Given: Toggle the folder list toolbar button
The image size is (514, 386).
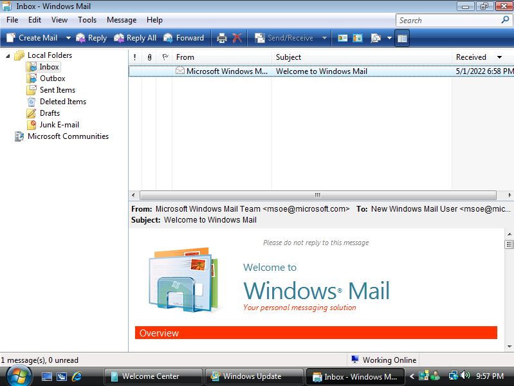Looking at the screenshot, I should (x=402, y=38).
